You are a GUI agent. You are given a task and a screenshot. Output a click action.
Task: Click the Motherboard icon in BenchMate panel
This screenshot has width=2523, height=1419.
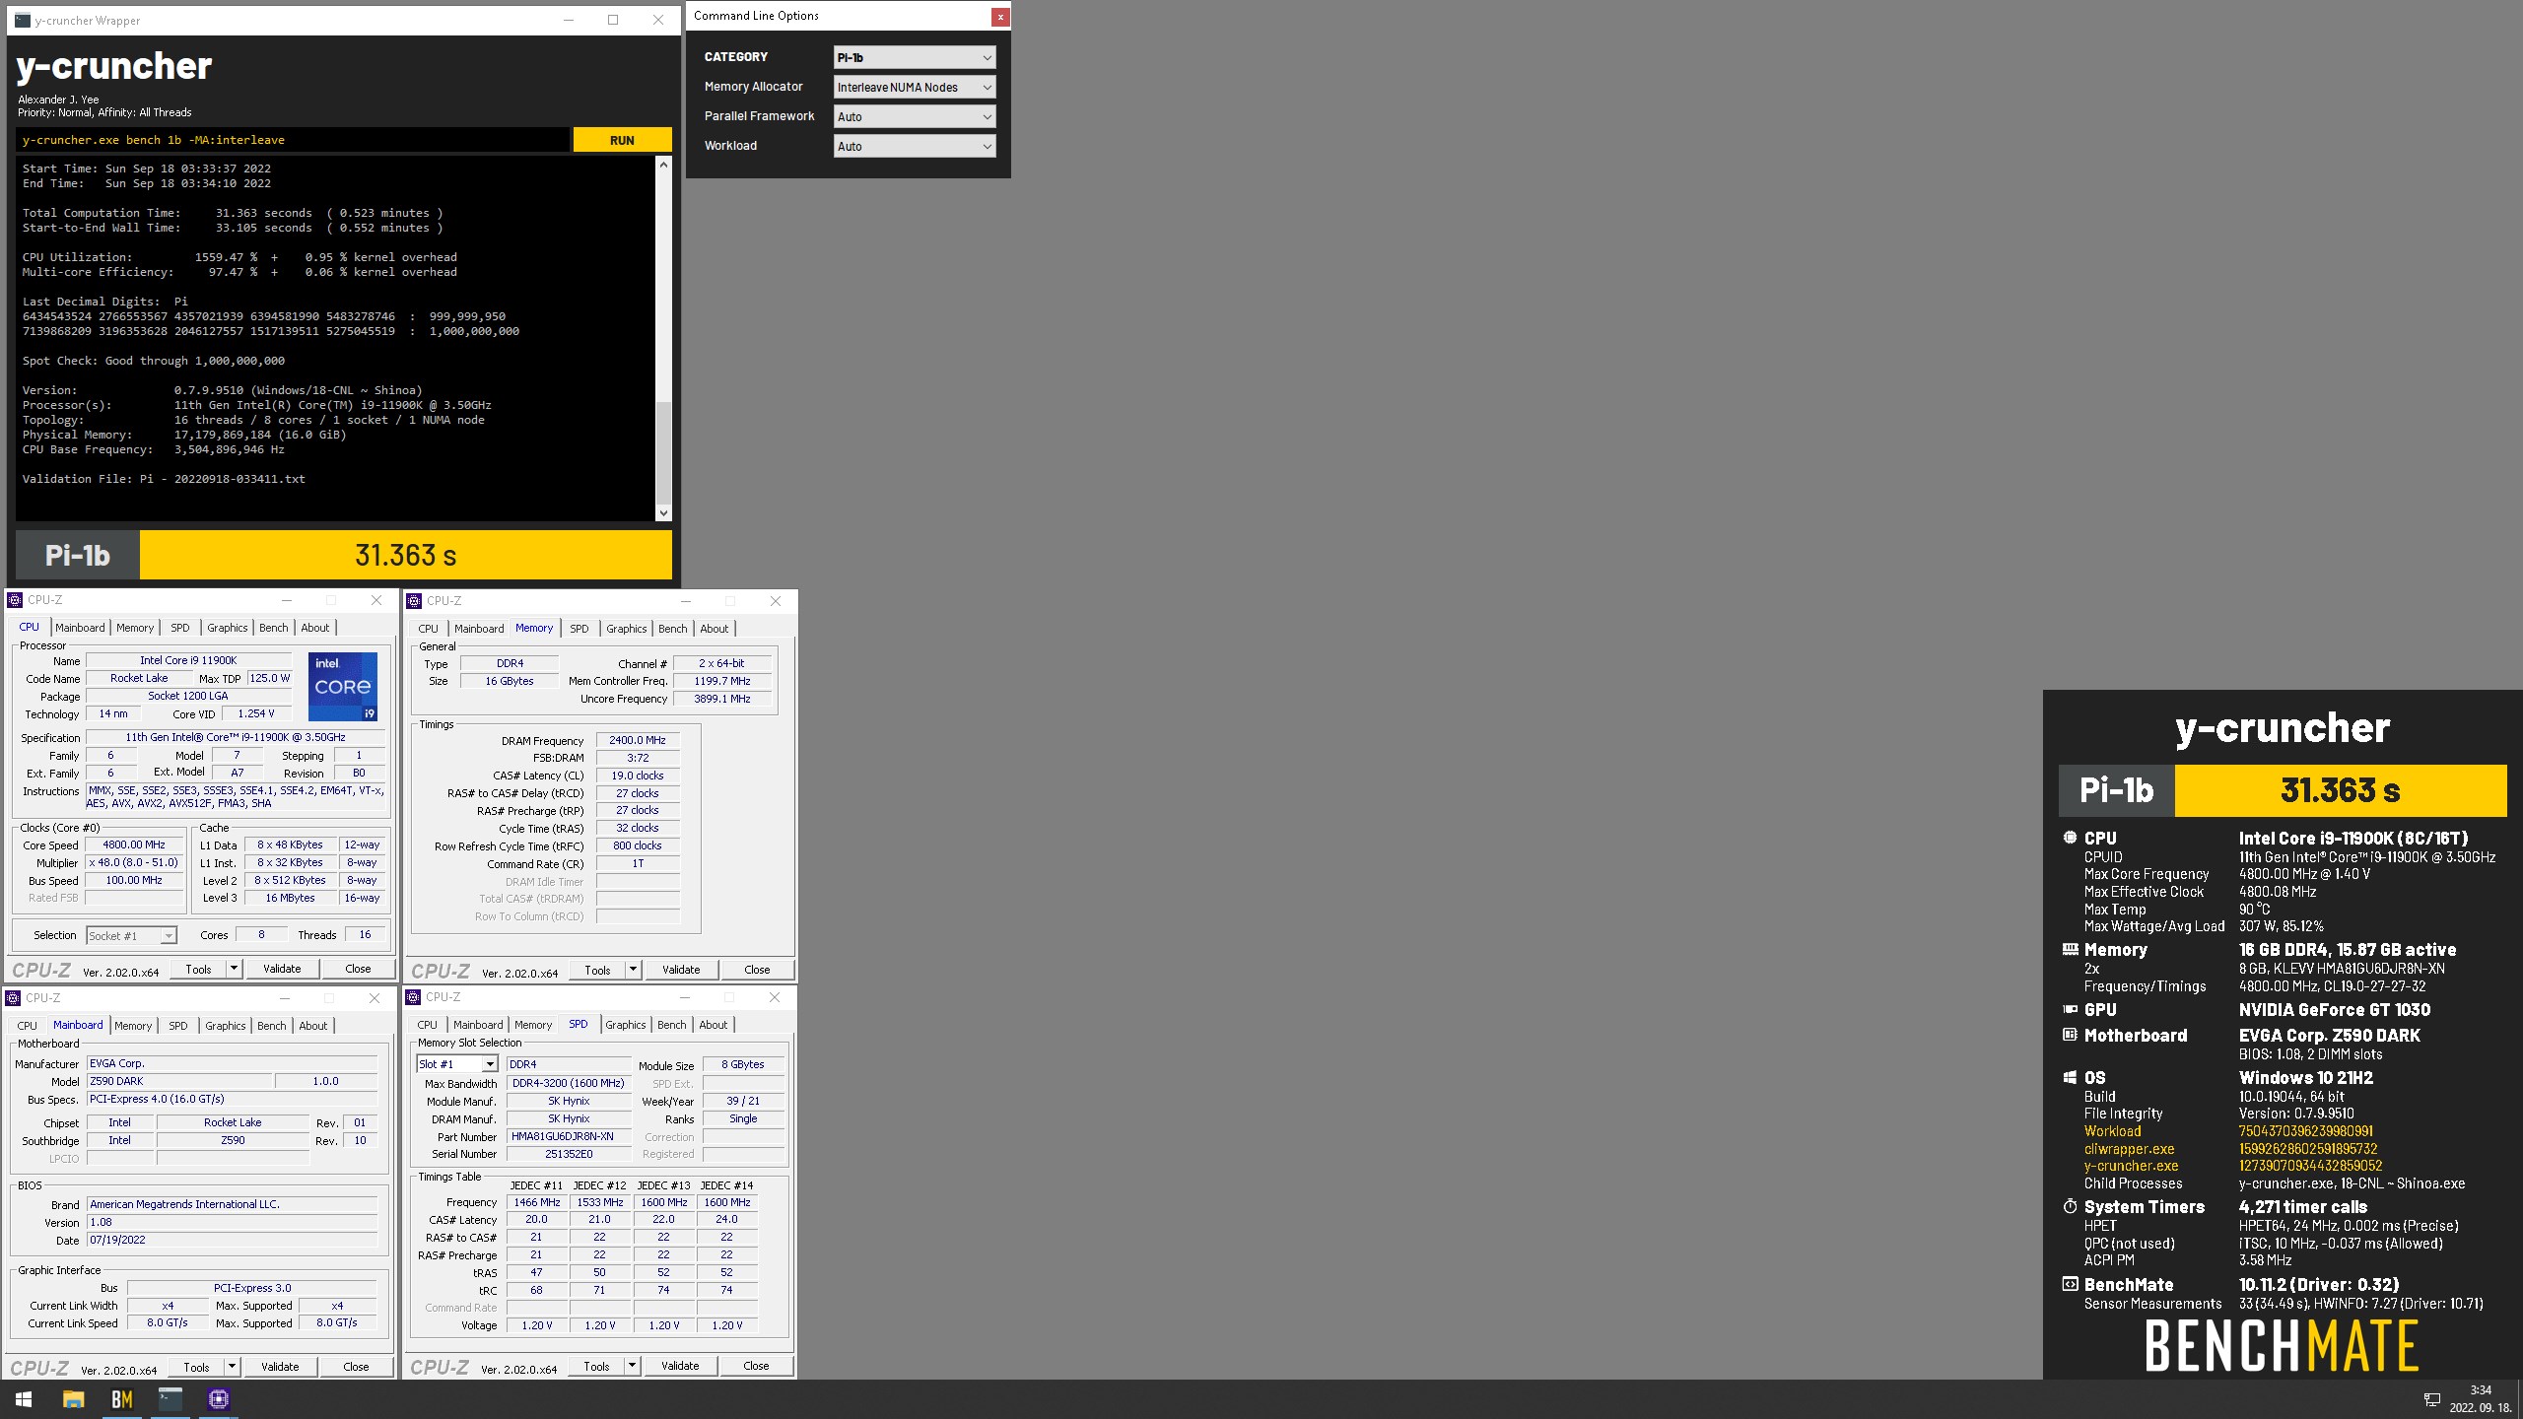[2070, 1035]
